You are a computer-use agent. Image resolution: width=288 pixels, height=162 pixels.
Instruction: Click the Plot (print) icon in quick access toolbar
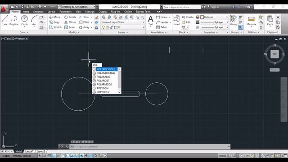(40, 7)
